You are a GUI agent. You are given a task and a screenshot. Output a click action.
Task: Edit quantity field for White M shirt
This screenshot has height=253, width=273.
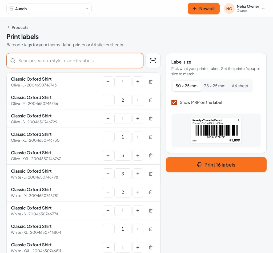pyautogui.click(x=123, y=192)
